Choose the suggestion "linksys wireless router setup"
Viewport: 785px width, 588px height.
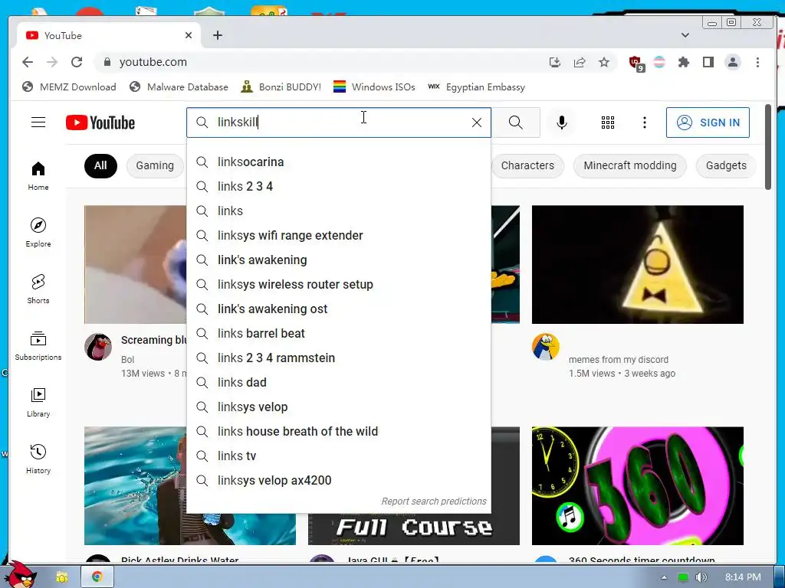339,285
